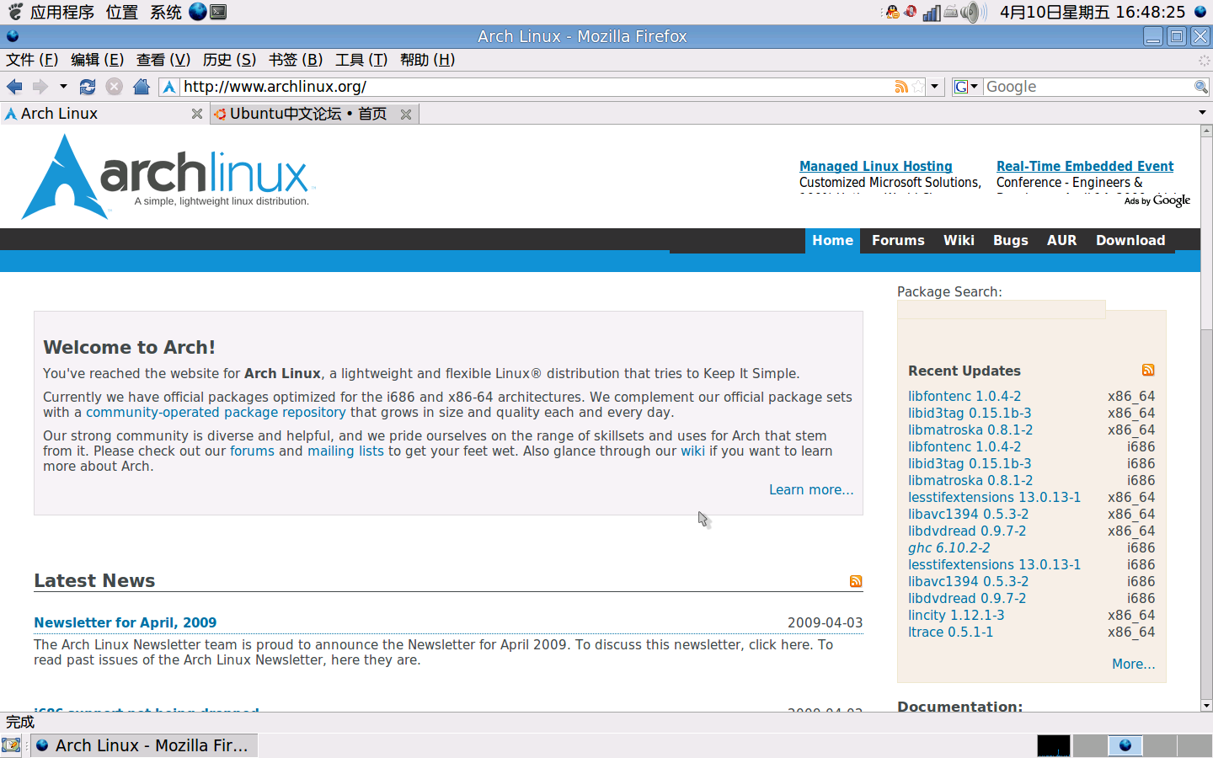Open the list all tabs dropdown
The width and height of the screenshot is (1213, 758).
point(1202,113)
